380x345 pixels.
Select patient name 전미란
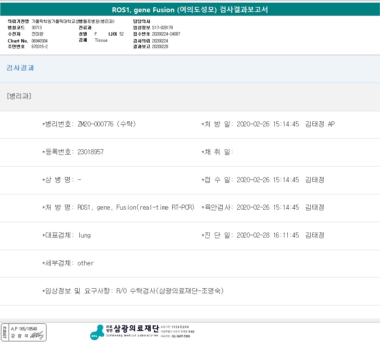tap(38, 34)
